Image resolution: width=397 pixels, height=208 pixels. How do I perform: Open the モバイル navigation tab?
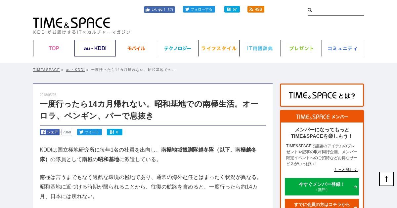(x=136, y=48)
